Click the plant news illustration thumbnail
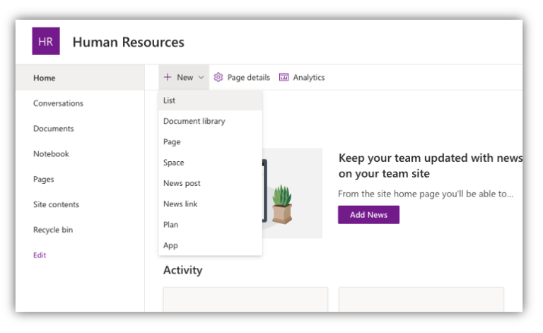543x333 pixels. tap(292, 193)
